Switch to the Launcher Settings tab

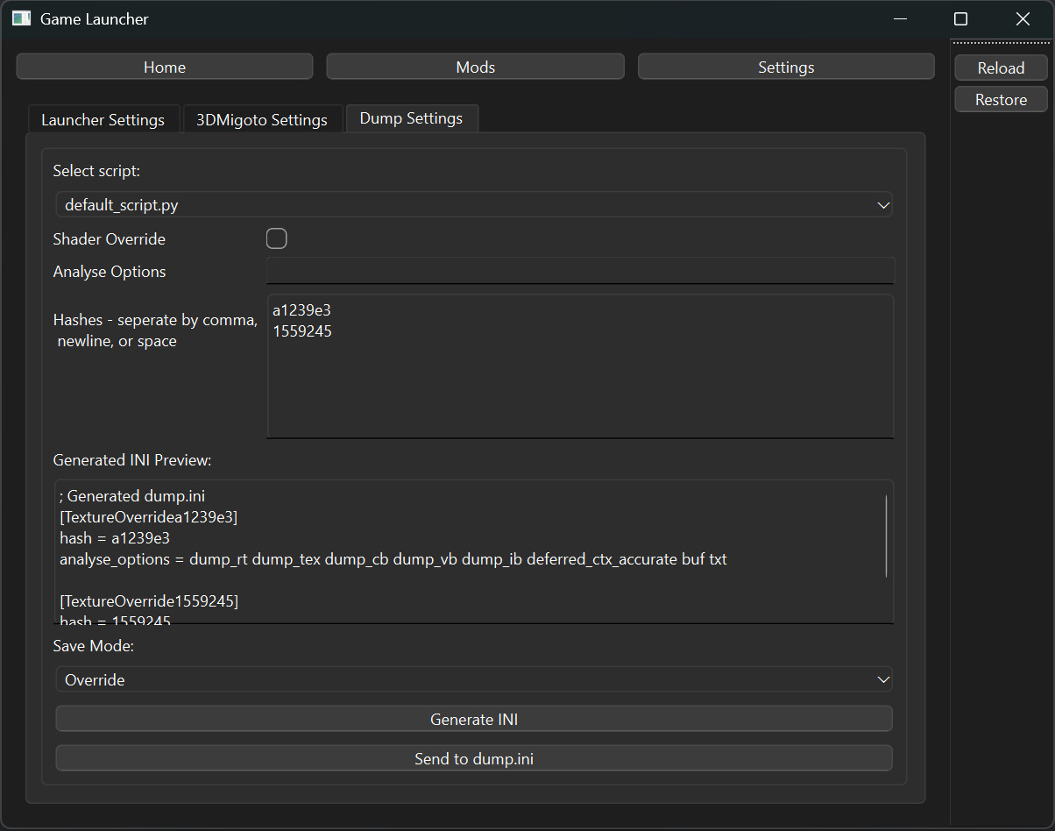(x=103, y=119)
